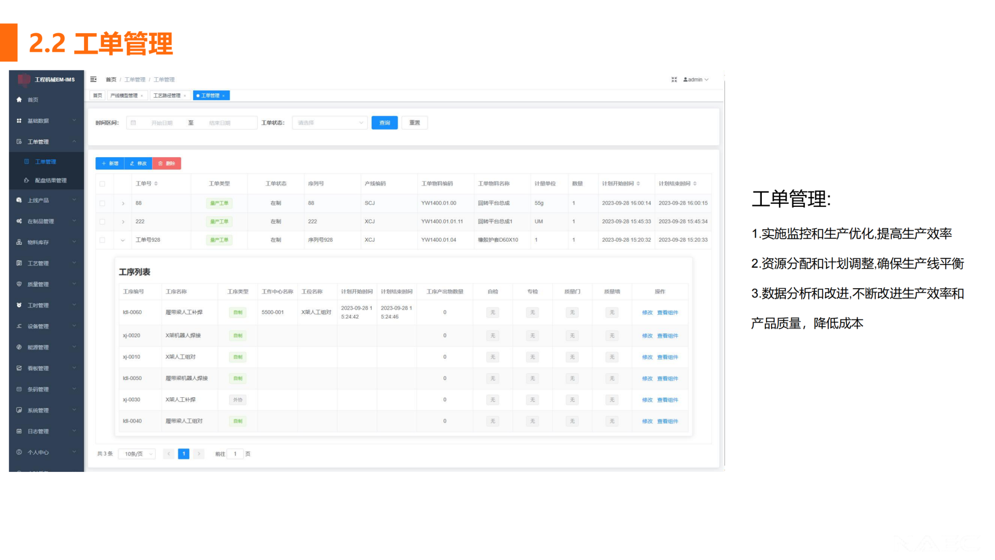Click 首页 in the breadcrumb

111,80
